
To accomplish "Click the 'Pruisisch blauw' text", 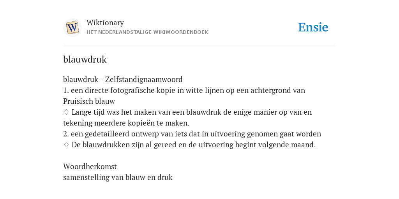I will 89,101.
